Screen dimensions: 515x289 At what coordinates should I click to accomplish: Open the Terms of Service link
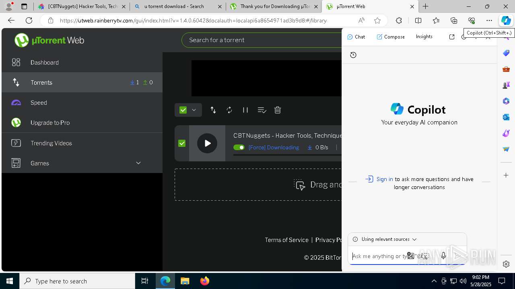tap(286, 240)
